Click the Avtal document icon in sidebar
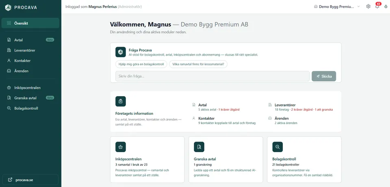 point(9,40)
